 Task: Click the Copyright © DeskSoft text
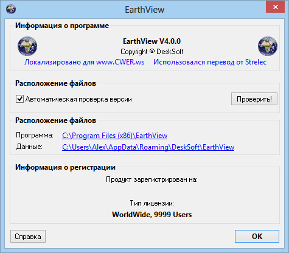[x=152, y=52]
